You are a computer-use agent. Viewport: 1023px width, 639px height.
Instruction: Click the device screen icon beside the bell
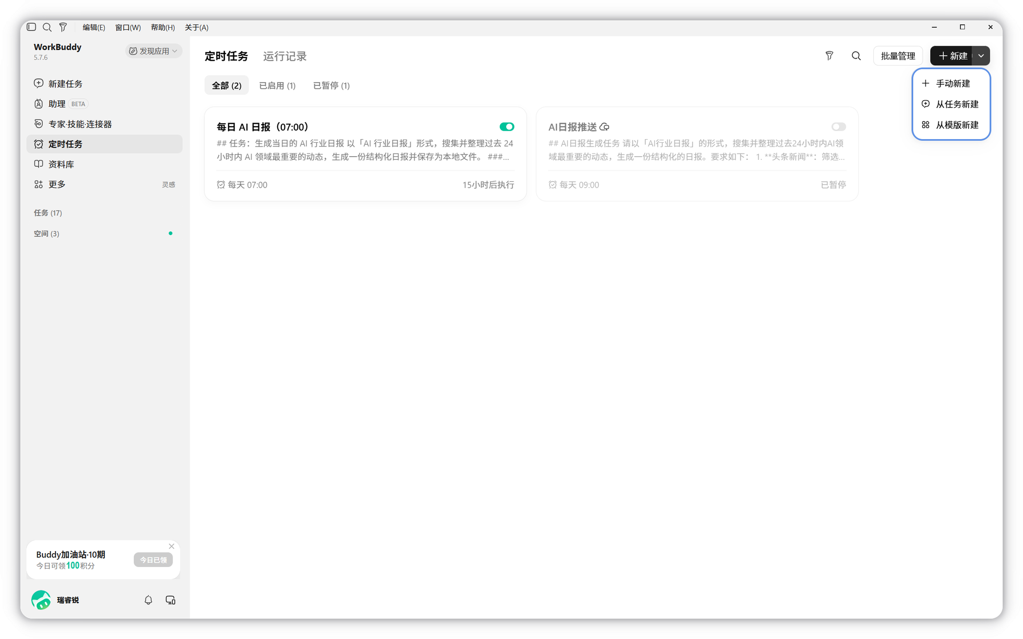point(170,600)
